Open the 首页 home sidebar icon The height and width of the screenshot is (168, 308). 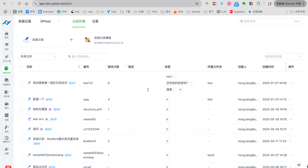coord(7,35)
